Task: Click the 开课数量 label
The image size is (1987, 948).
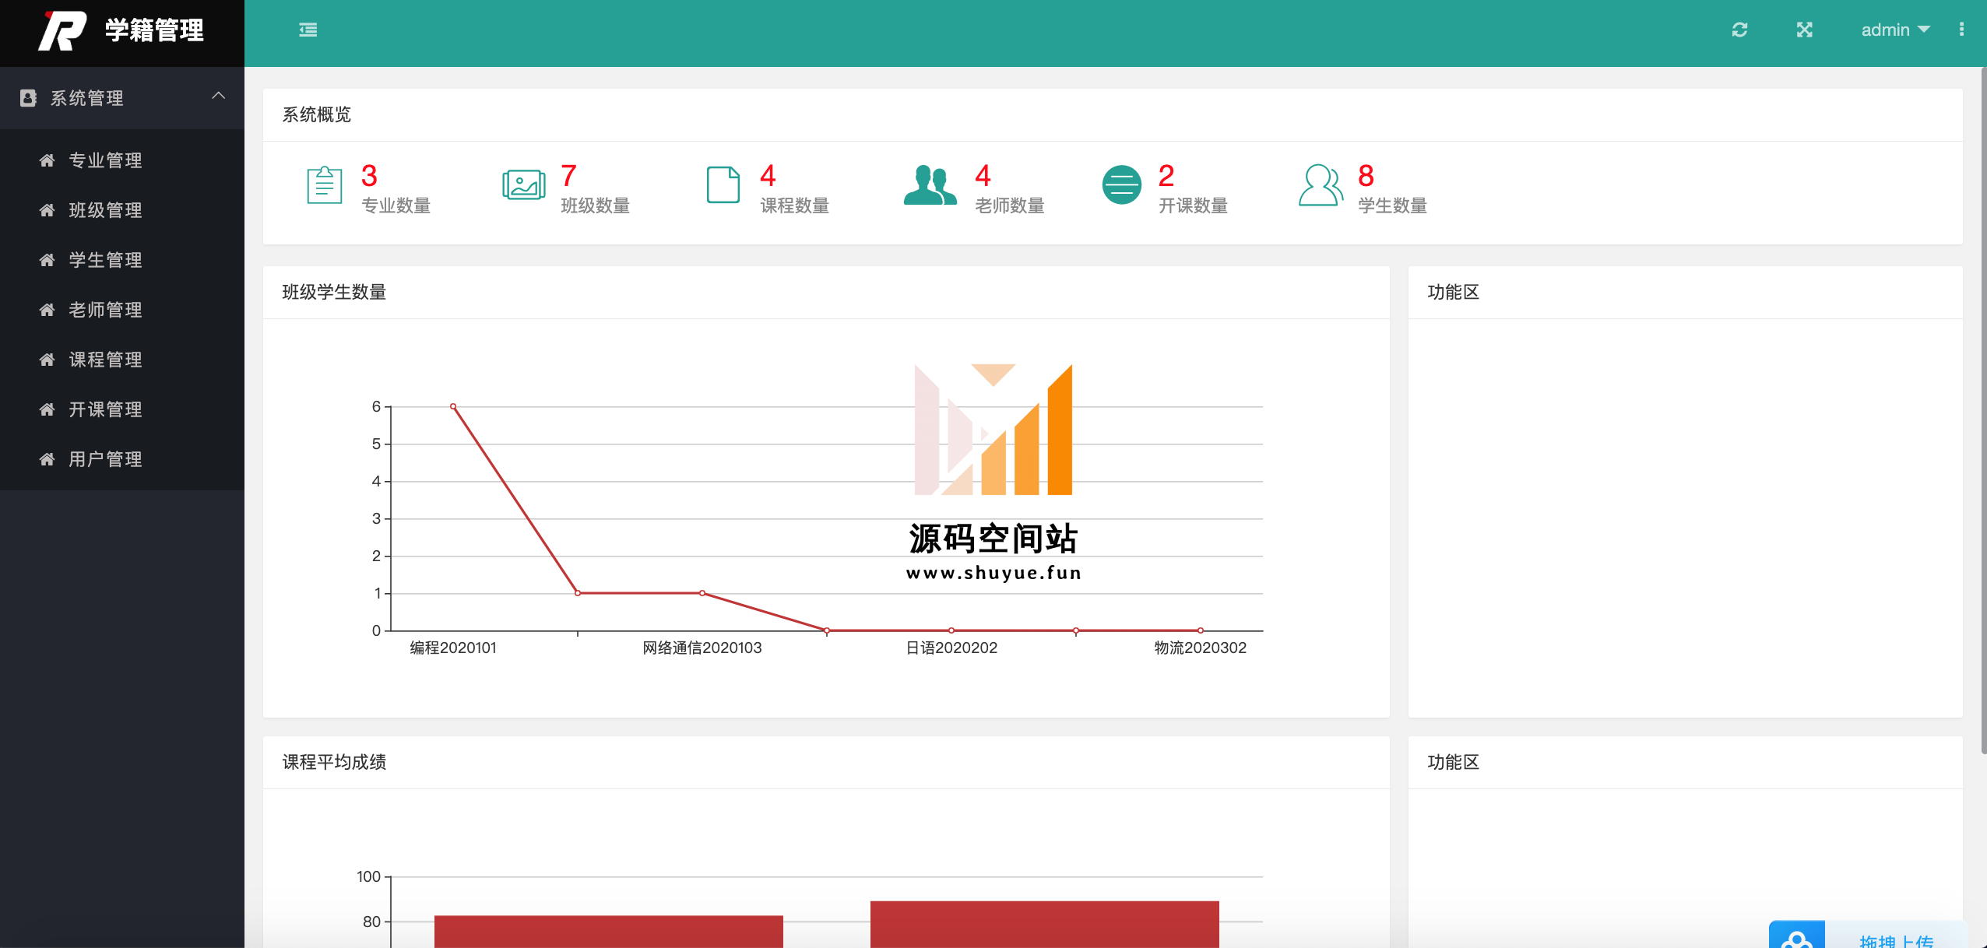Action: (x=1194, y=205)
